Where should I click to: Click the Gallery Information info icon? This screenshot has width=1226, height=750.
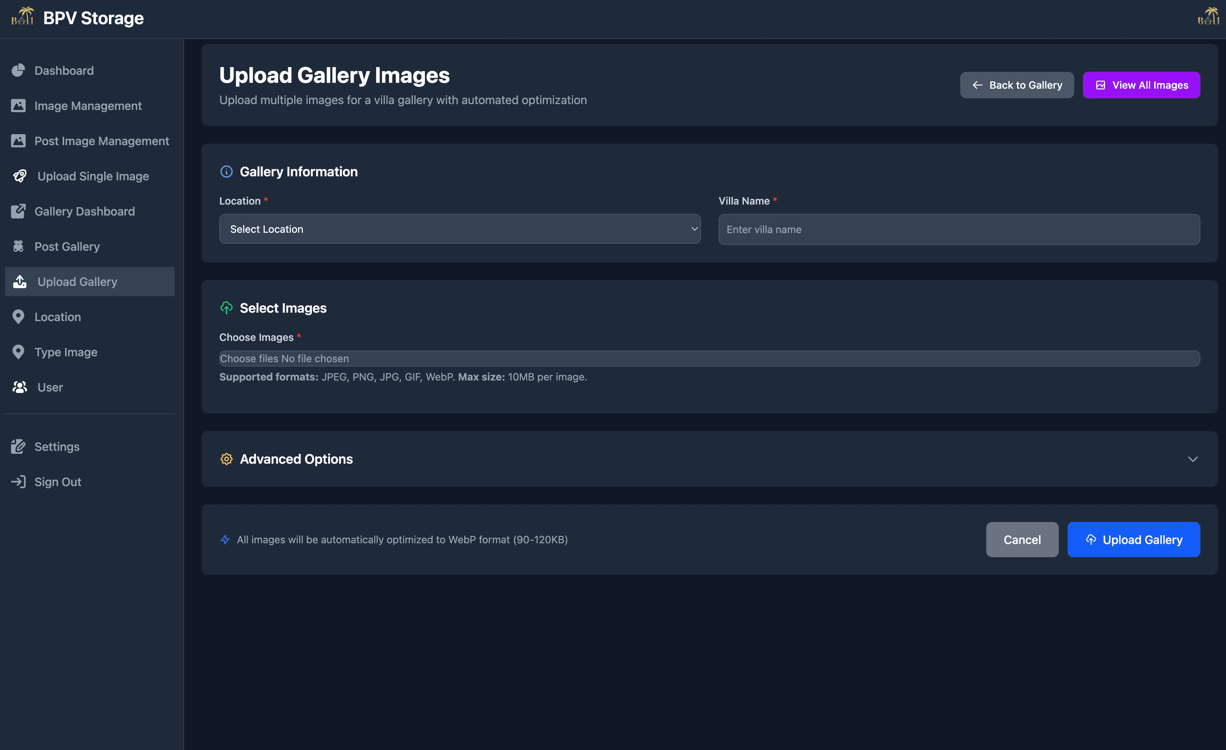[227, 171]
